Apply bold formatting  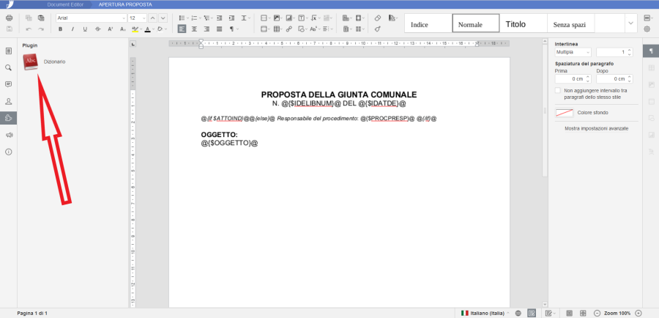pyautogui.click(x=61, y=29)
